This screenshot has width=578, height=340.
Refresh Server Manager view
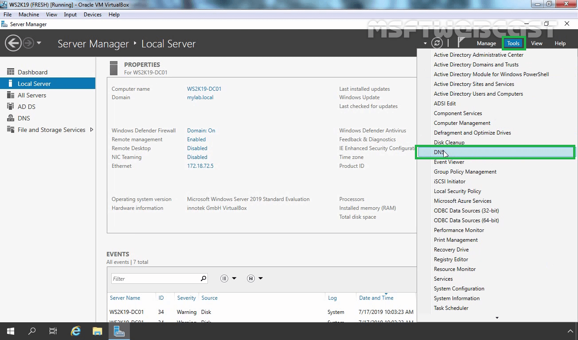437,43
